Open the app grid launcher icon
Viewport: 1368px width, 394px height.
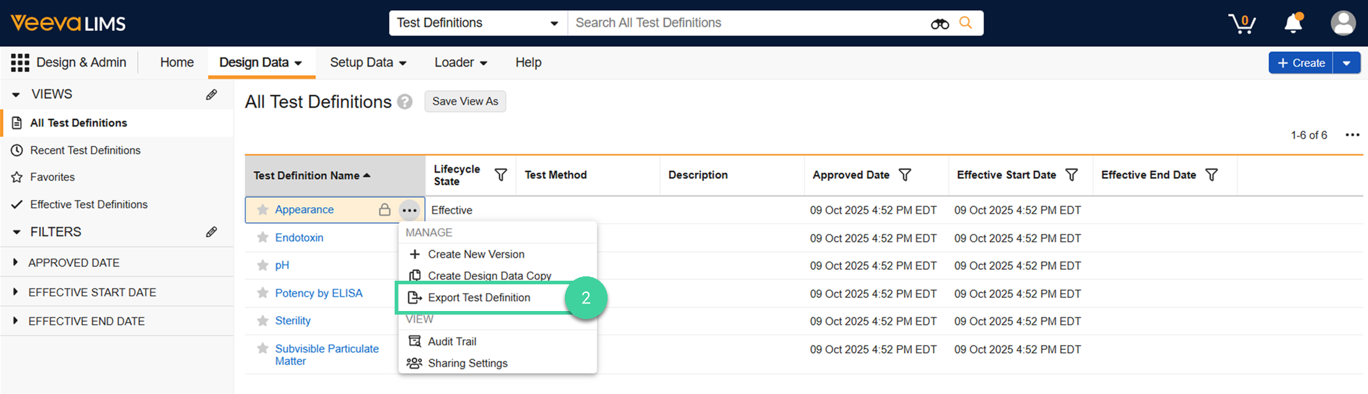tap(19, 63)
